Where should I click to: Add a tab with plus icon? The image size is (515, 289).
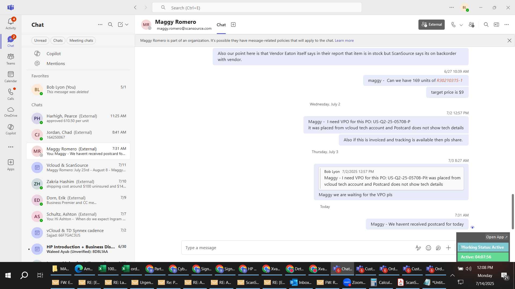coord(233,25)
